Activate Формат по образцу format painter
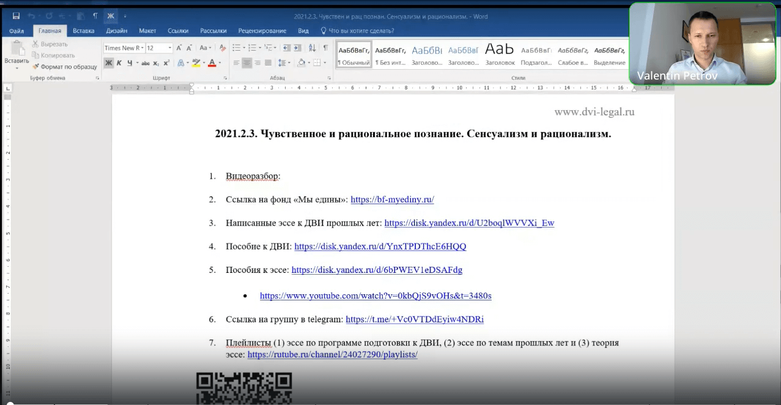 (64, 67)
